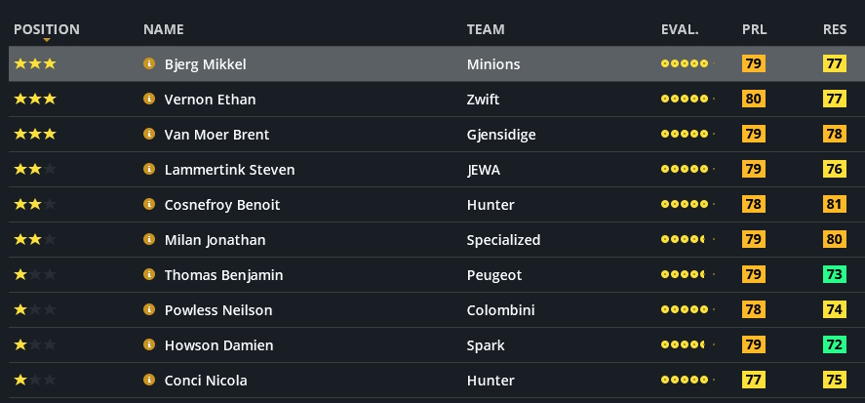This screenshot has width=865, height=403.
Task: Click the sort arrow under POSITION
Action: pyautogui.click(x=47, y=41)
